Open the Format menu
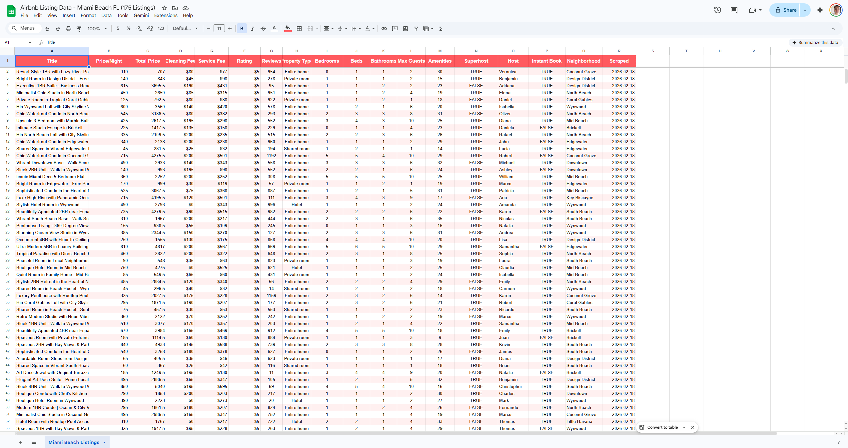 point(88,15)
